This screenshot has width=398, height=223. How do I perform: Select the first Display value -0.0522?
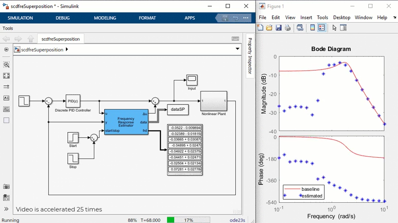coord(185,128)
